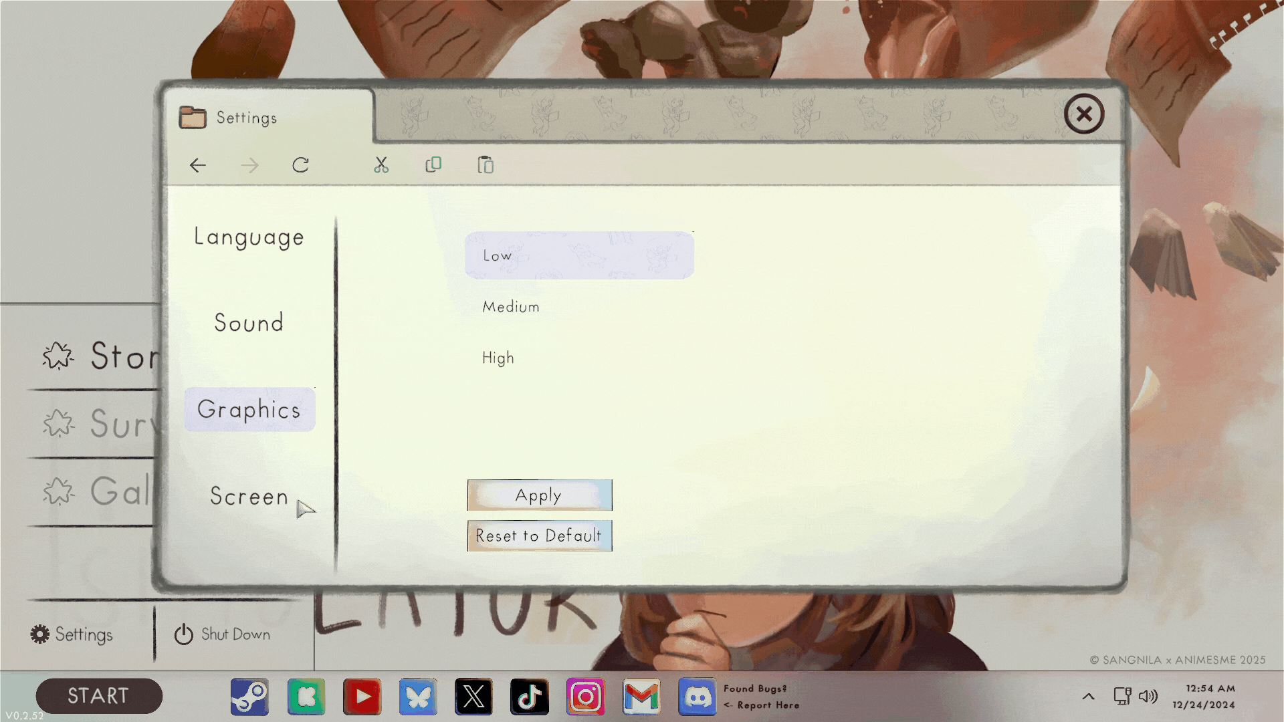Click Reset to Default button
This screenshot has width=1284, height=722.
click(539, 535)
